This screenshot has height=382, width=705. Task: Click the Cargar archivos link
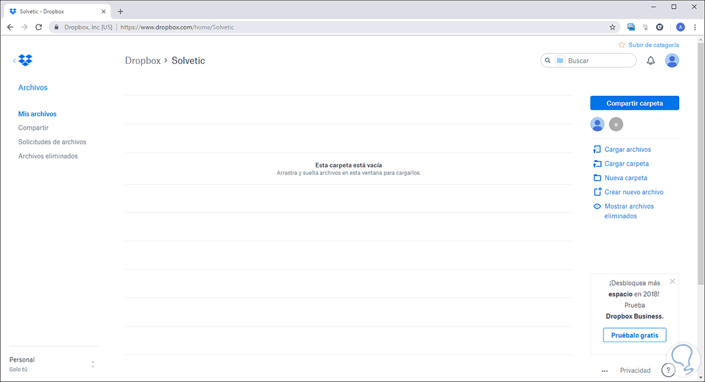[x=627, y=150]
